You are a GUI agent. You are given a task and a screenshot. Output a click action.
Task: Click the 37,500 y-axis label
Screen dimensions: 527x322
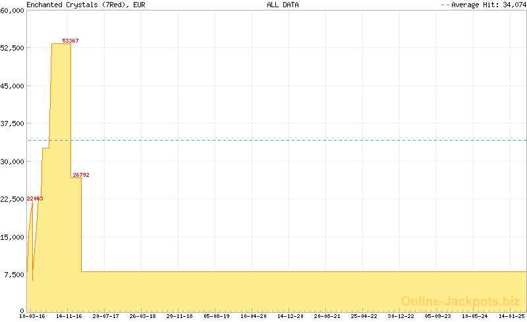[x=12, y=124]
